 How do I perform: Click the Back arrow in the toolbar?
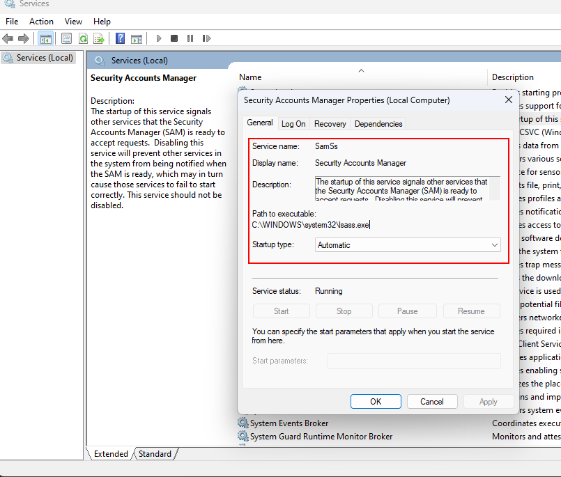pyautogui.click(x=8, y=38)
